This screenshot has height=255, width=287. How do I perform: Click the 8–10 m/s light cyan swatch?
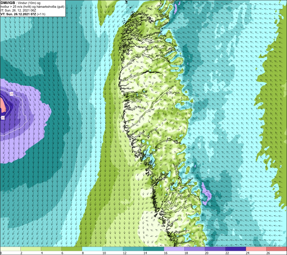[92, 249]
